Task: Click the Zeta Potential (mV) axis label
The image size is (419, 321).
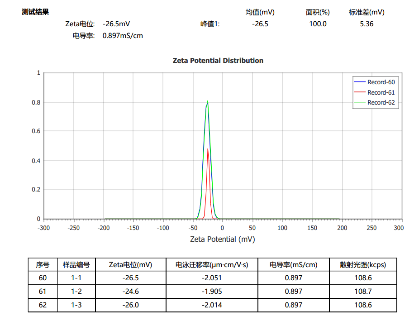Action: [x=222, y=239]
